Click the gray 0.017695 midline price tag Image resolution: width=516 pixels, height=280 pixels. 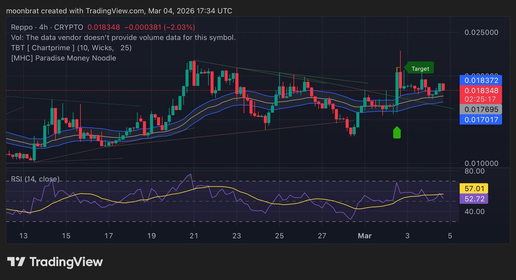click(480, 110)
